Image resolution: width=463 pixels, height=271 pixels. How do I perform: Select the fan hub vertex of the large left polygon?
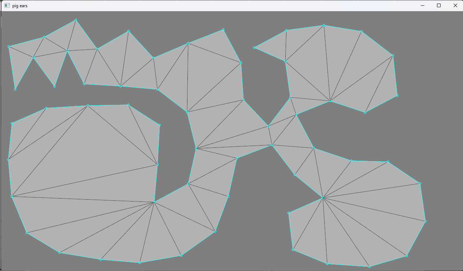pos(154,203)
